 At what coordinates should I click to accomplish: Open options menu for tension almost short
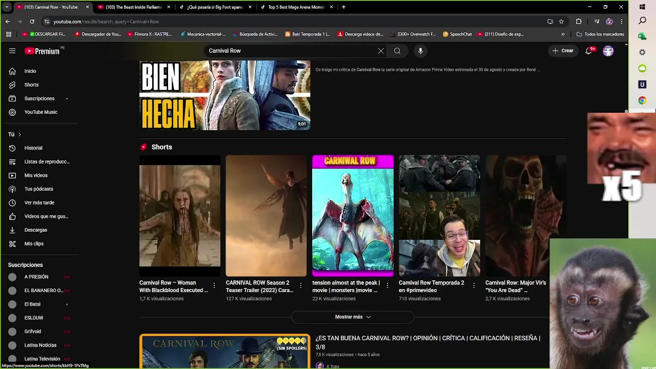[387, 285]
